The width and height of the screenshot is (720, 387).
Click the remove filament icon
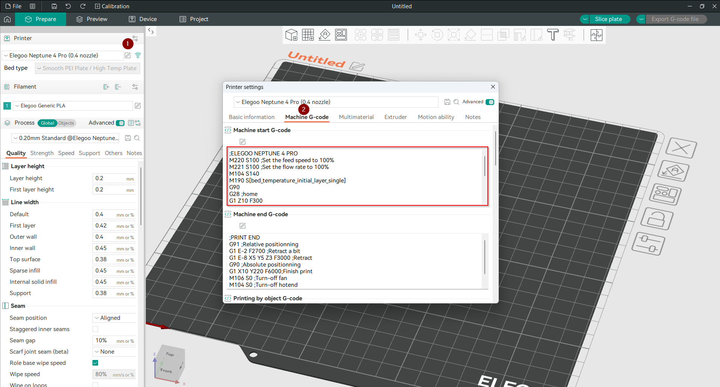[118, 87]
